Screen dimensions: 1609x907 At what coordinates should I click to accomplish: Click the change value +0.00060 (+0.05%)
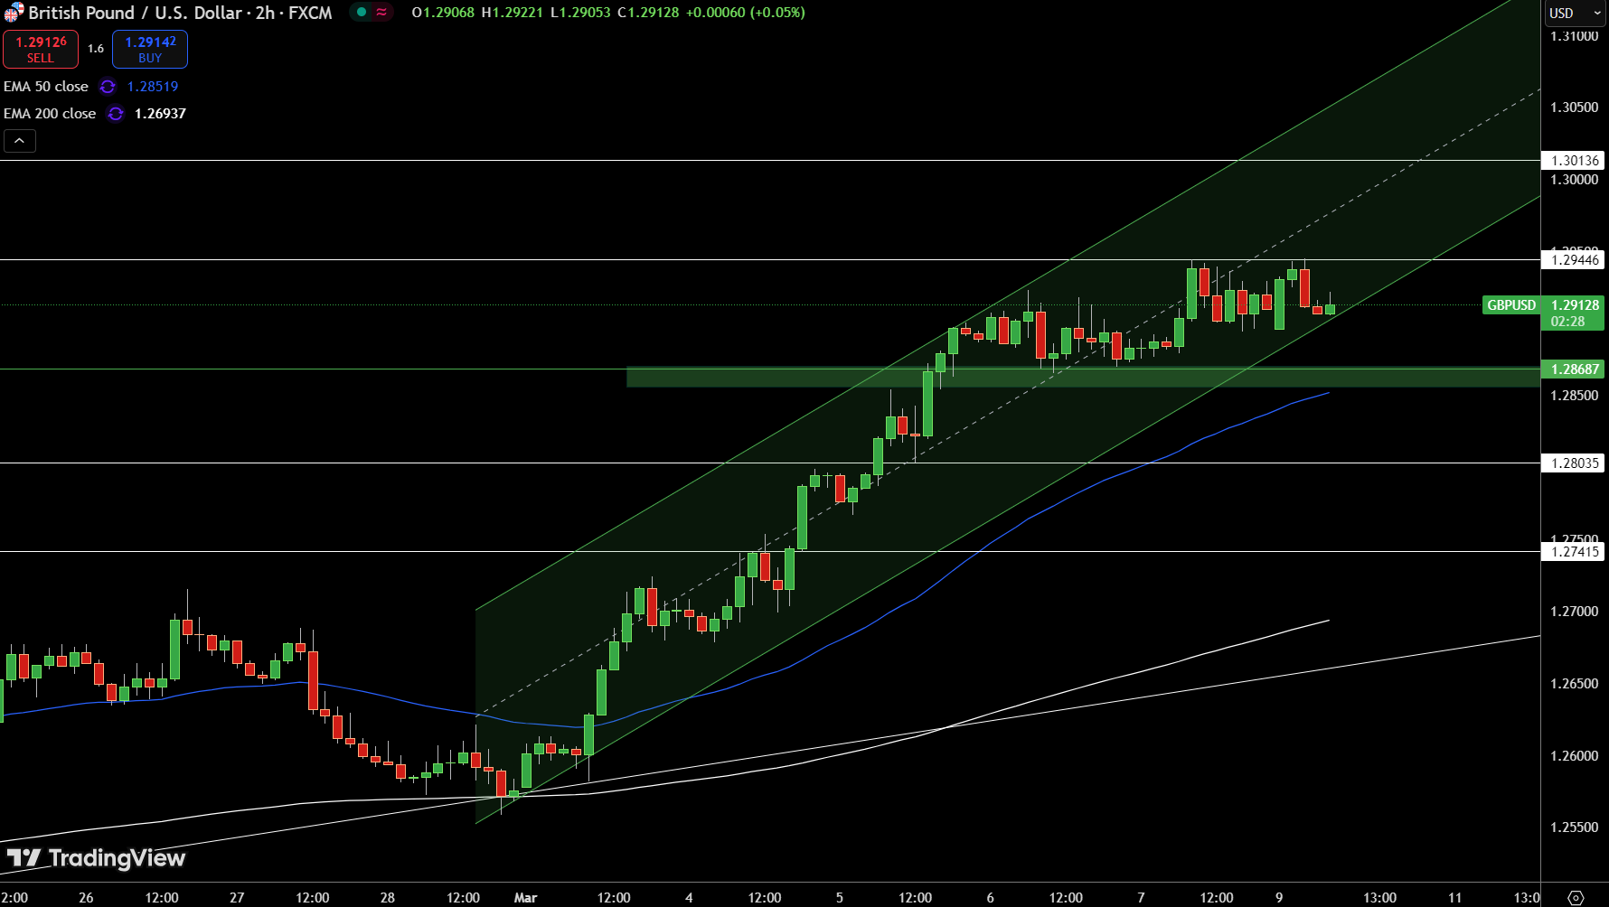746,13
